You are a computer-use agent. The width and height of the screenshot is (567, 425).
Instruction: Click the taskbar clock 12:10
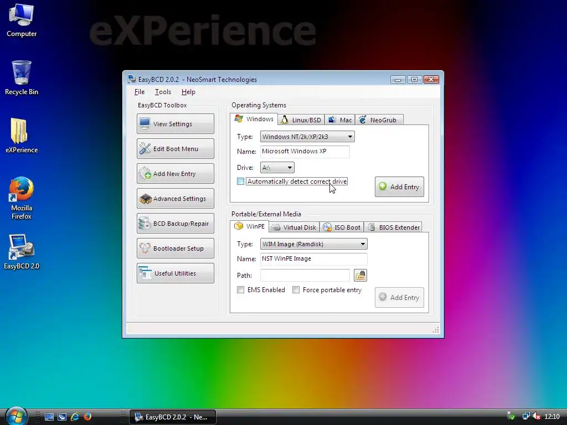tap(552, 417)
